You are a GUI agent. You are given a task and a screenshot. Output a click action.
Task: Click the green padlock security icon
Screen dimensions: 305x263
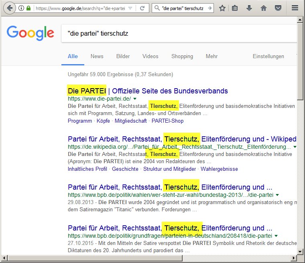coord(28,8)
